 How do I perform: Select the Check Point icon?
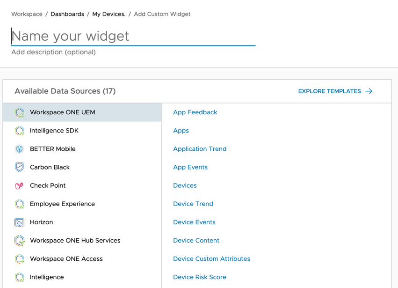[20, 185]
